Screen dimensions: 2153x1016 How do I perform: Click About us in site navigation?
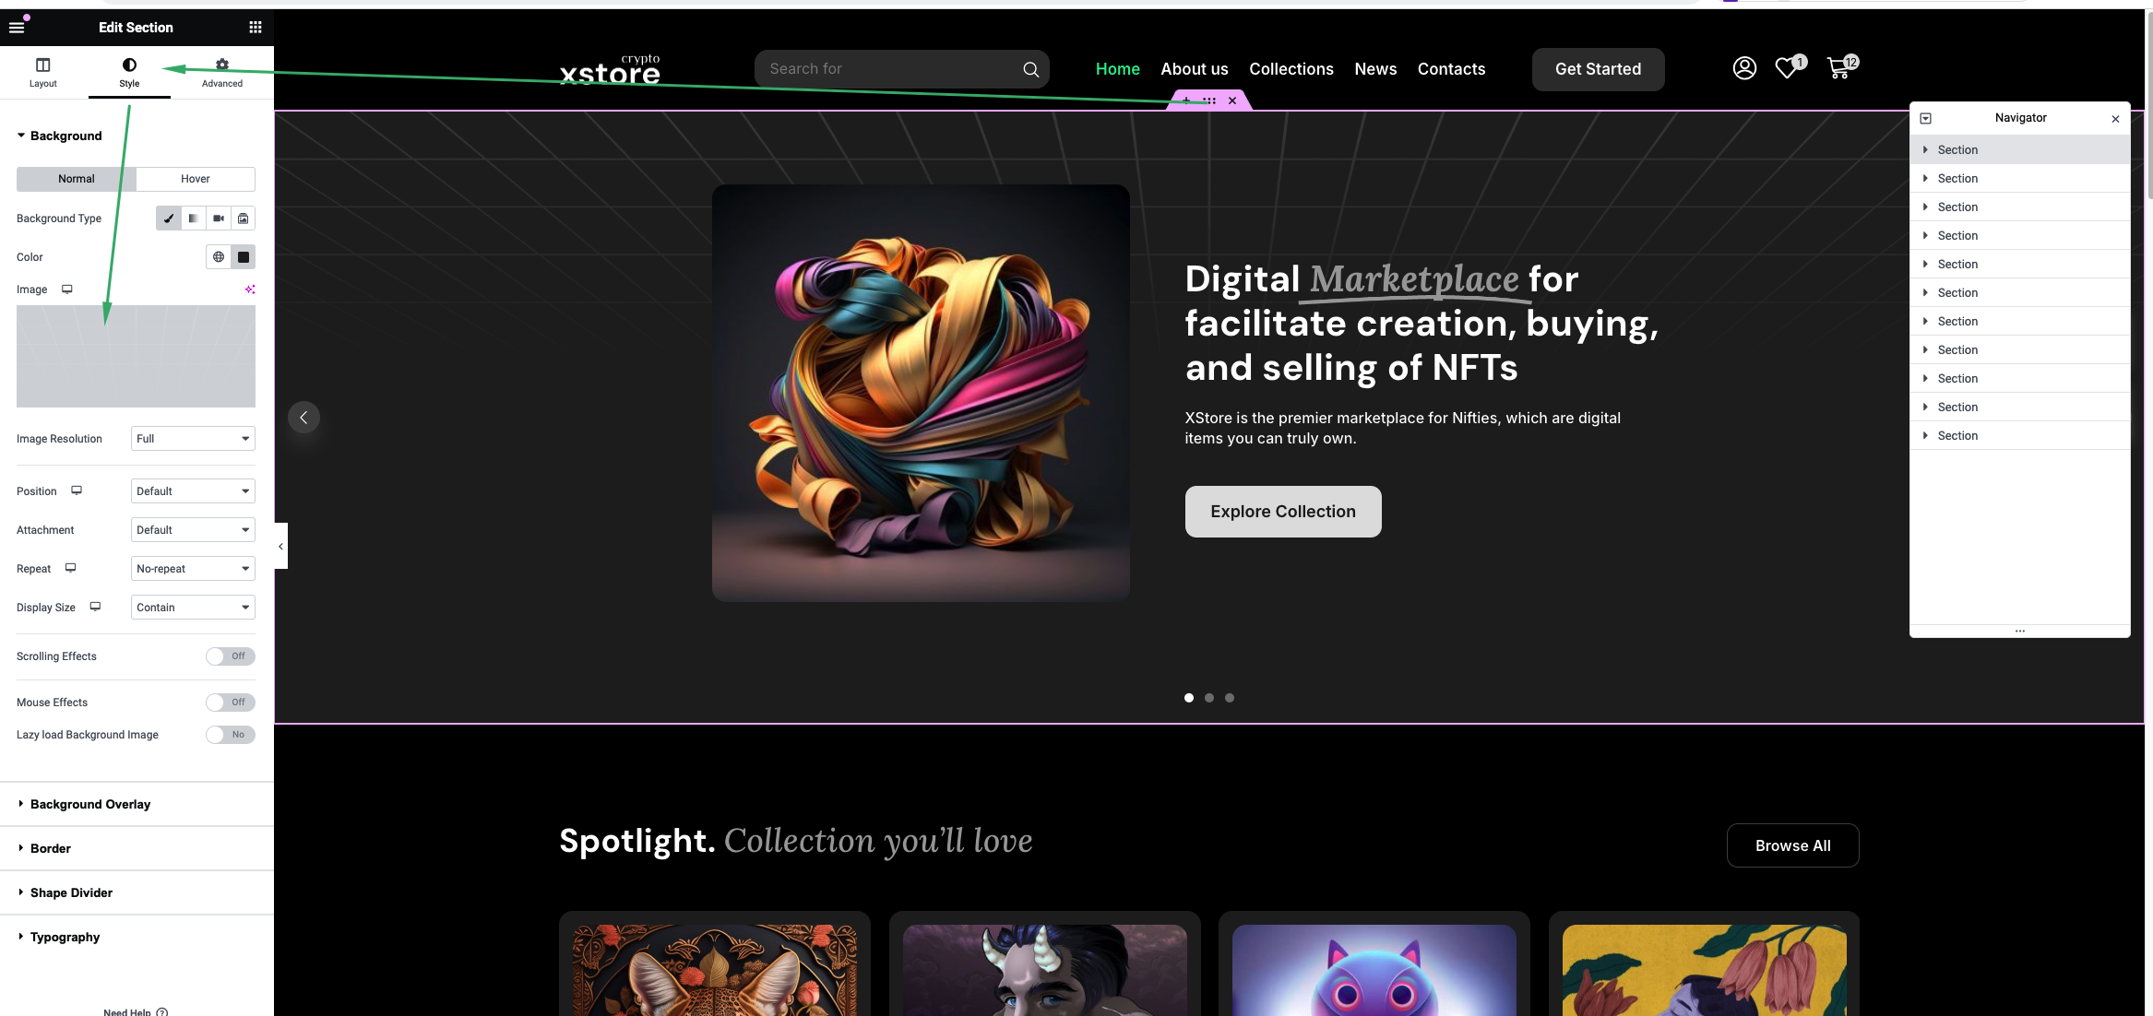click(x=1195, y=69)
